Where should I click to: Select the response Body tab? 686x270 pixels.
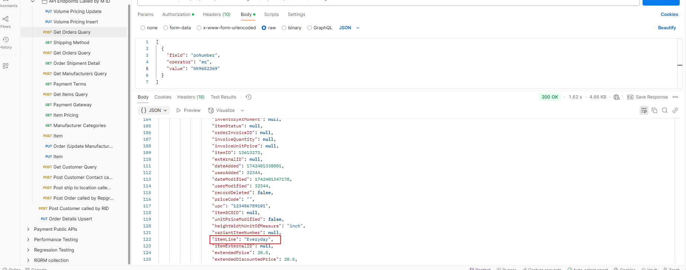click(143, 97)
